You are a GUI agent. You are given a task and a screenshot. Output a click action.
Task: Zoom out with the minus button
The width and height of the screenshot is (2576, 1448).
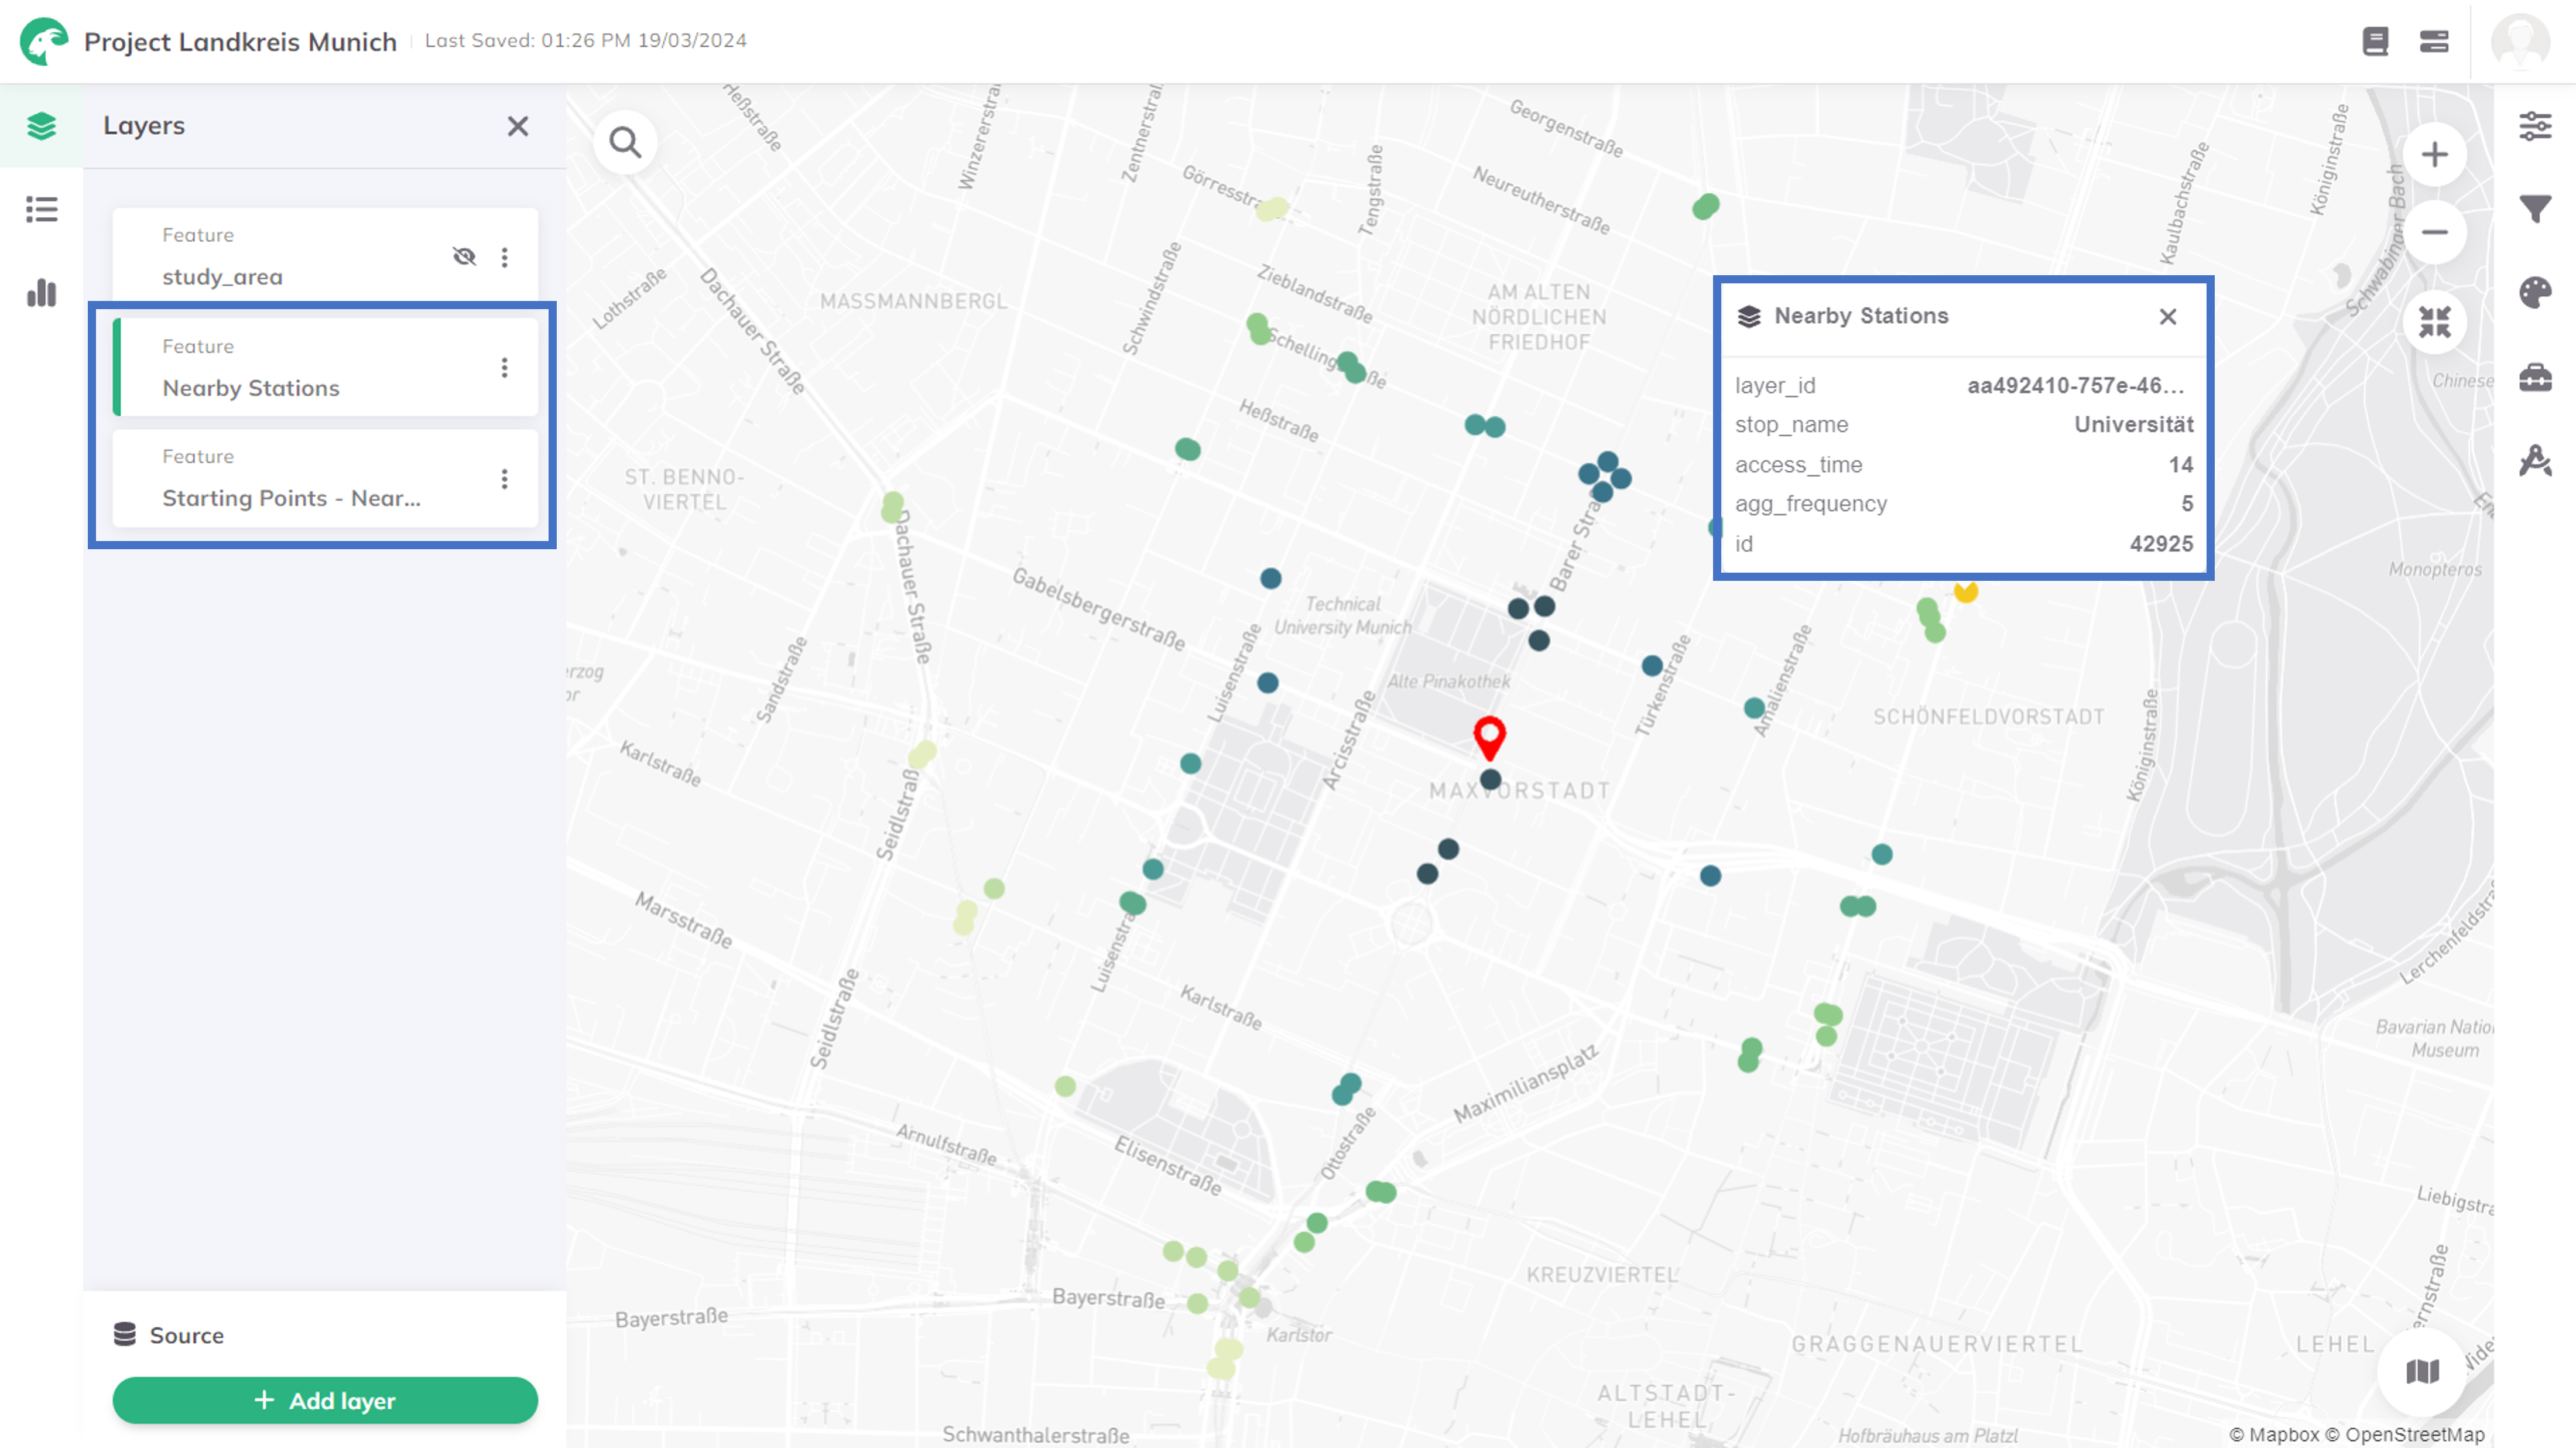[x=2434, y=233]
